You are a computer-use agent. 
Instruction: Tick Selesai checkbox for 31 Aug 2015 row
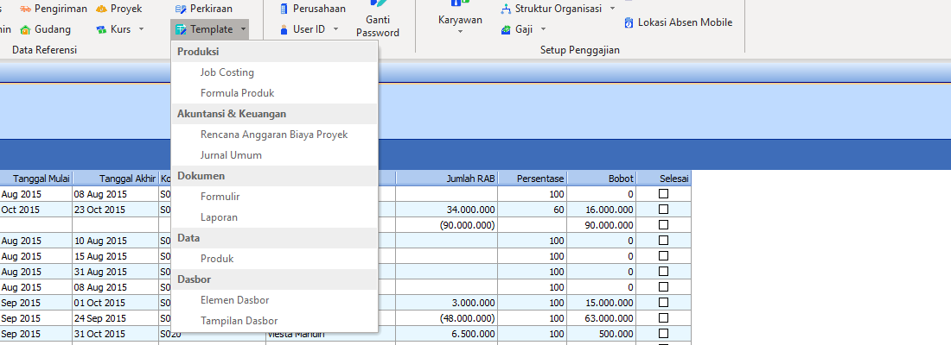pyautogui.click(x=663, y=271)
